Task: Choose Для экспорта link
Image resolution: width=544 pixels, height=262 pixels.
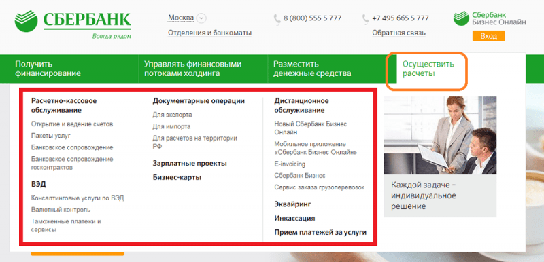Action: (x=172, y=115)
